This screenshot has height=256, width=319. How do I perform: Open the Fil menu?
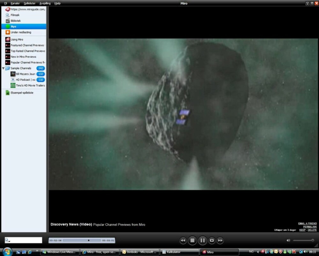[5, 3]
